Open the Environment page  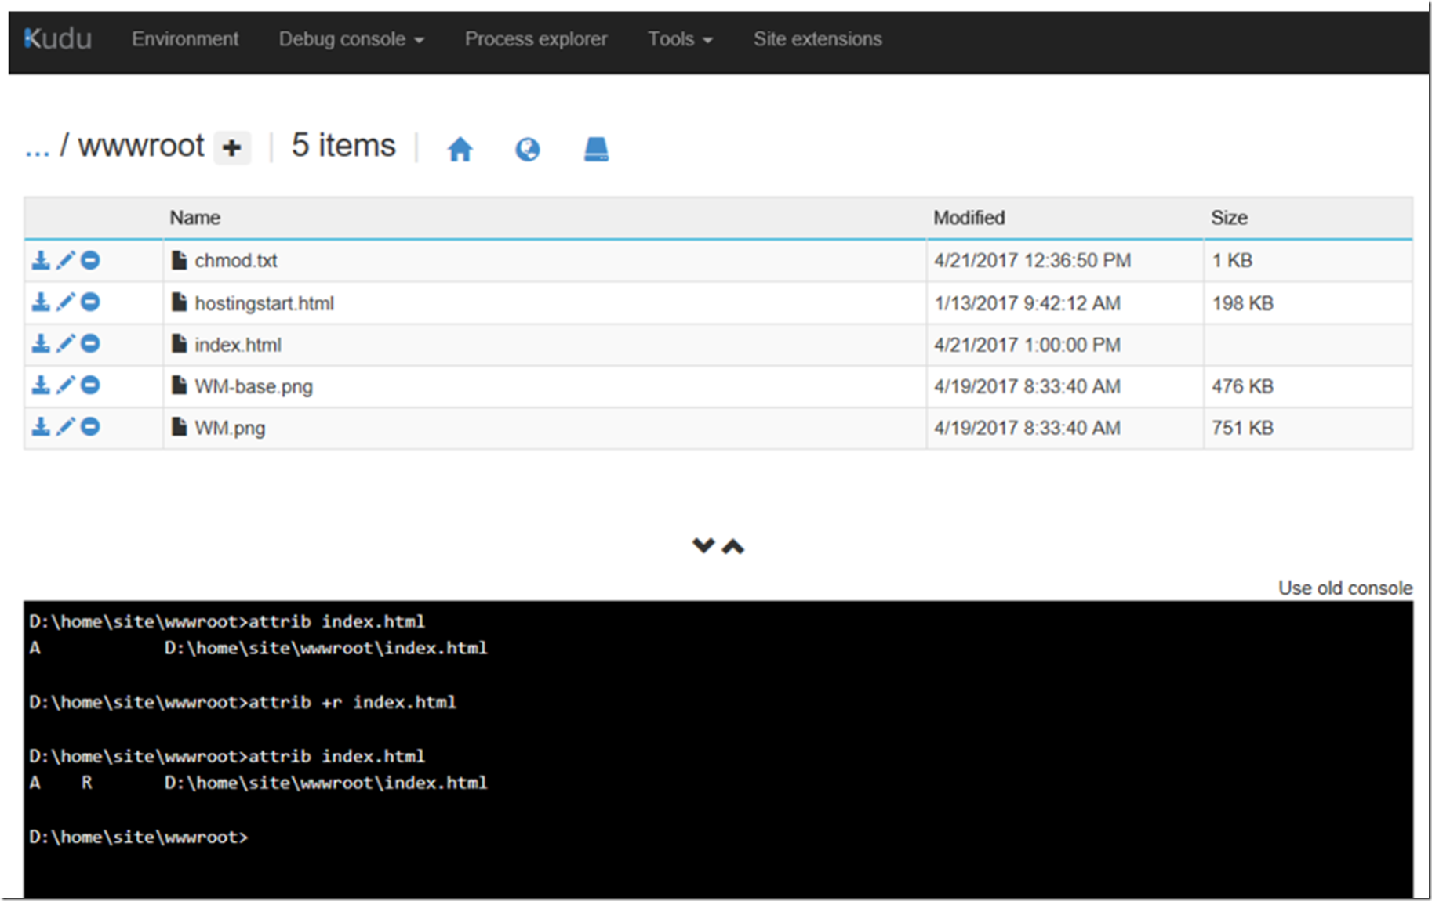pos(185,39)
